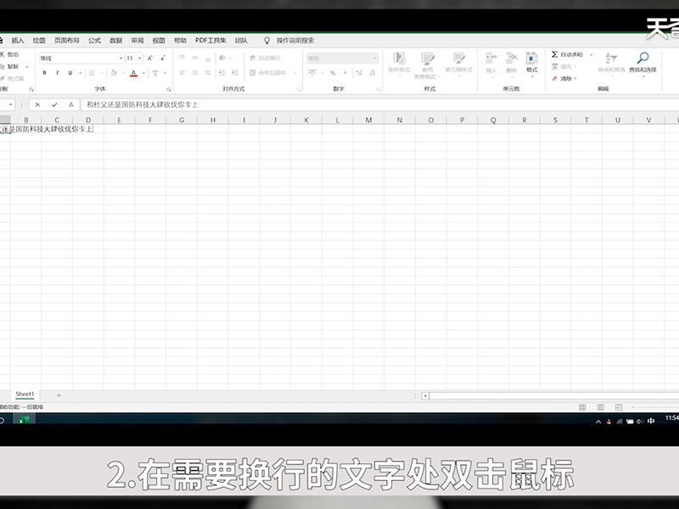Click the decrease indent icon
The height and width of the screenshot is (509, 679).
222,73
